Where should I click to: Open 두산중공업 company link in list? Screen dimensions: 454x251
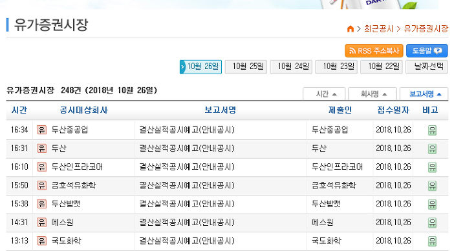point(70,130)
